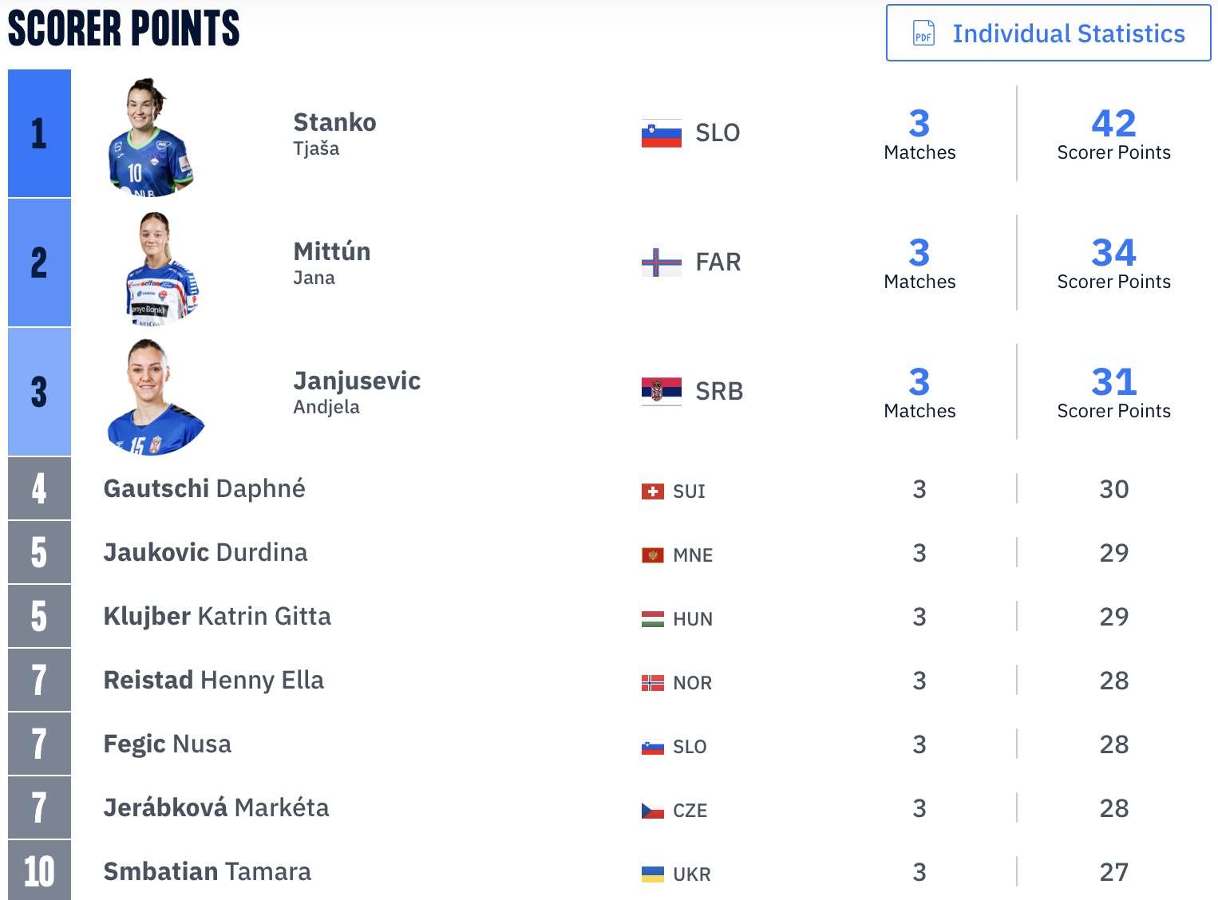Click the Switzerland flag icon
Image resolution: width=1218 pixels, height=900 pixels.
point(653,491)
